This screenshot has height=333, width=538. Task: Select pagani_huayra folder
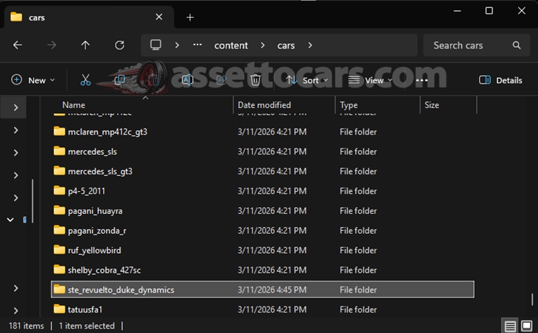(x=262, y=211)
